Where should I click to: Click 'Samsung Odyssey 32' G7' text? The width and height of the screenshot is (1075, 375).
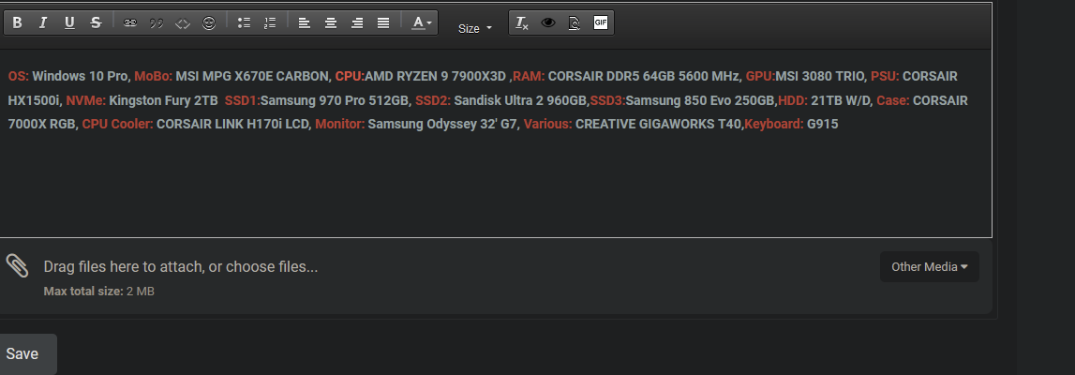pyautogui.click(x=441, y=125)
